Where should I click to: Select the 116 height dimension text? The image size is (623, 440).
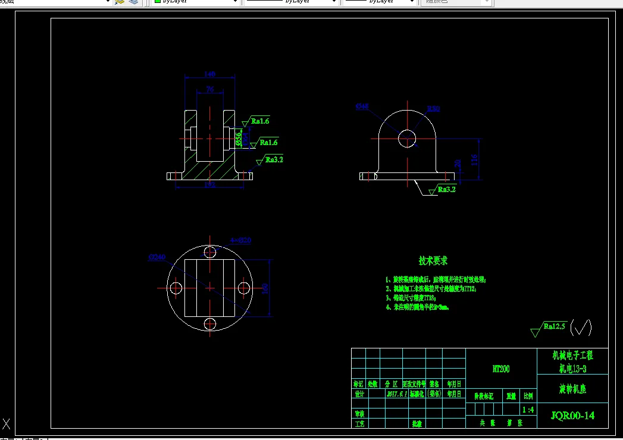coord(474,160)
